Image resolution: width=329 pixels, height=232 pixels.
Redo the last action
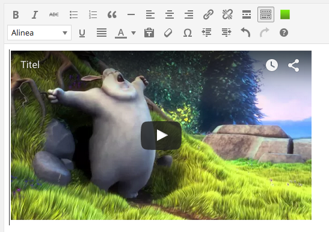click(x=265, y=33)
